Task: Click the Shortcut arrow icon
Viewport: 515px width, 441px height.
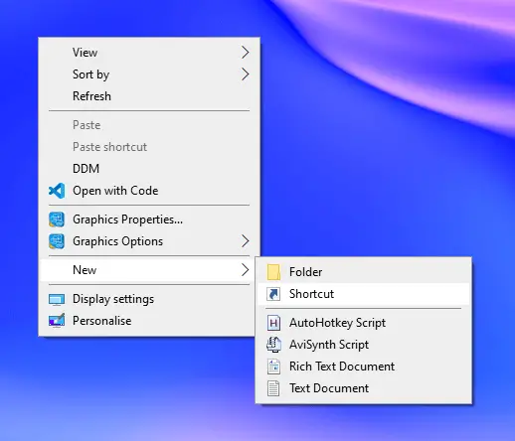Action: point(273,294)
